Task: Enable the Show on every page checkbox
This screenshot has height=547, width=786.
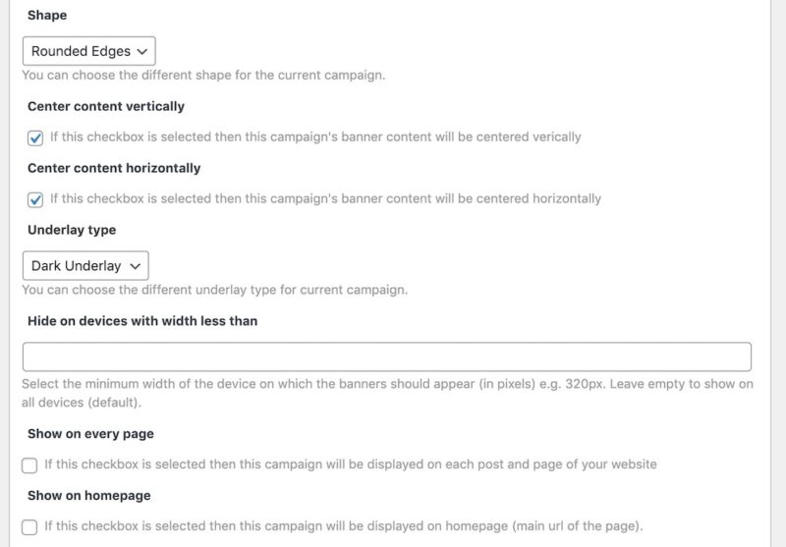Action: (x=29, y=465)
